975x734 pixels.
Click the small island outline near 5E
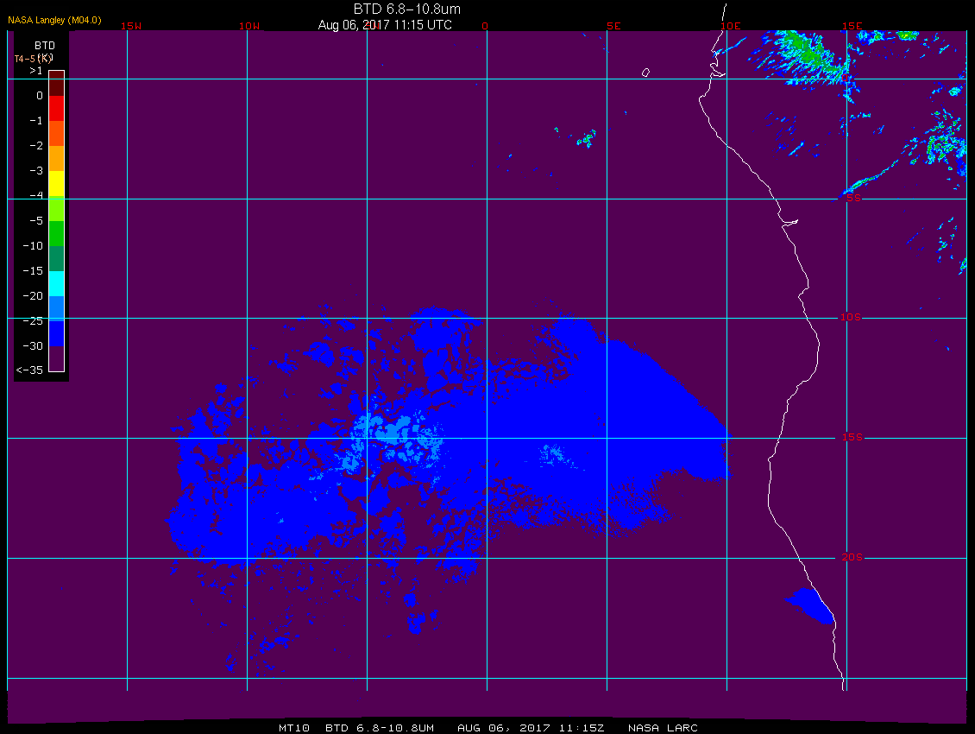click(645, 73)
